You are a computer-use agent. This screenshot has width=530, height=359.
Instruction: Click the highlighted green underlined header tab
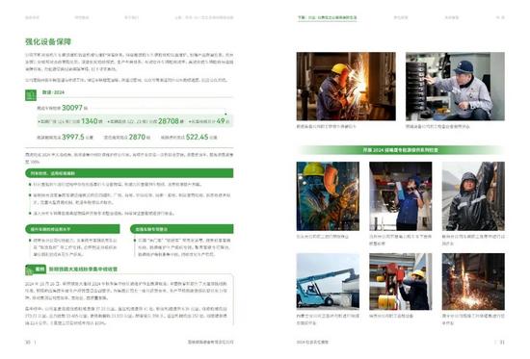[x=327, y=18]
